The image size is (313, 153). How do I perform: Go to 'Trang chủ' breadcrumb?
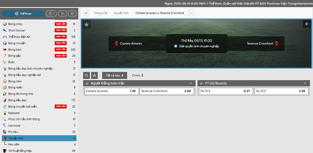pos(100,13)
